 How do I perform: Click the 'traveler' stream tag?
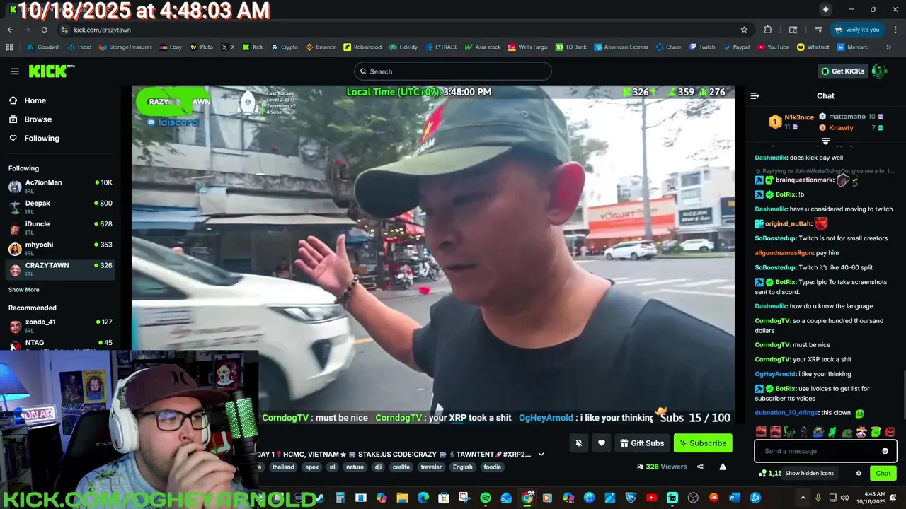(431, 467)
